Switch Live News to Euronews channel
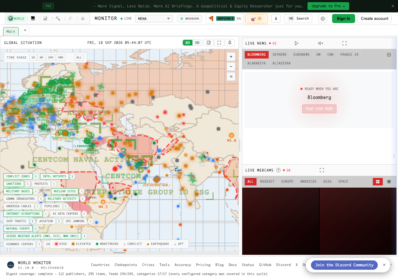Screen dimensions: 398x280 (x=302, y=55)
